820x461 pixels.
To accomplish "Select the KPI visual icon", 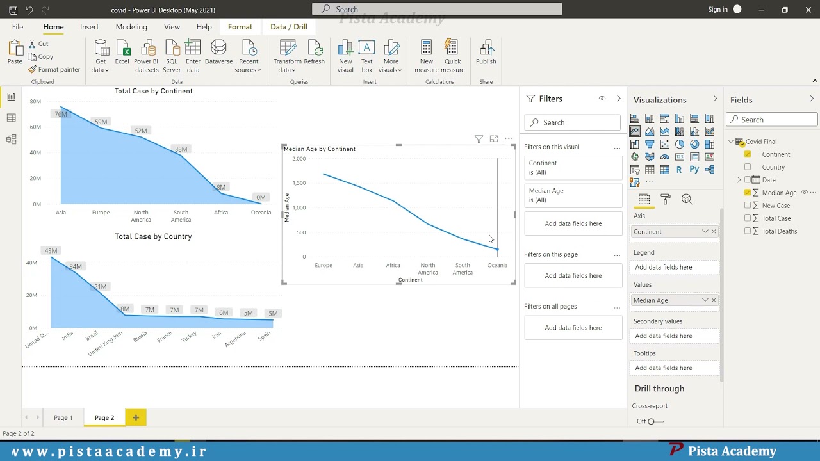I will (709, 157).
